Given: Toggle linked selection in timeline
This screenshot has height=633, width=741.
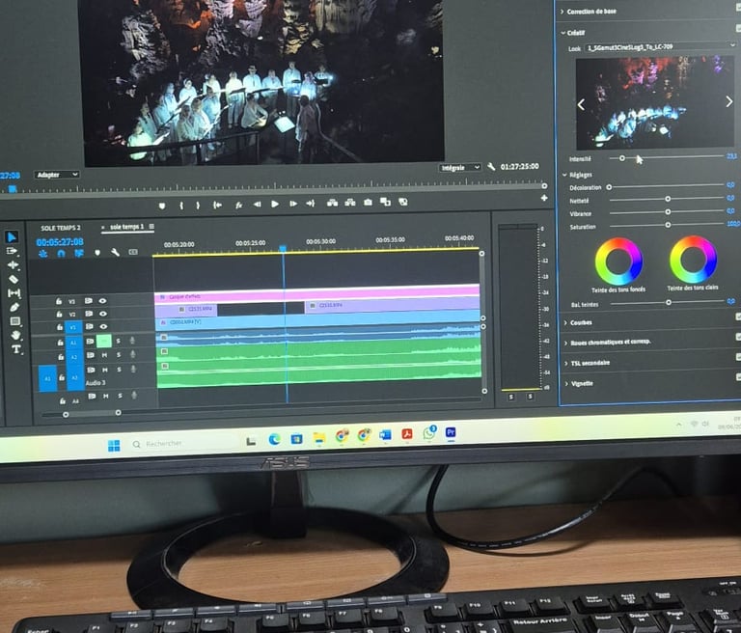Looking at the screenshot, I should [78, 253].
